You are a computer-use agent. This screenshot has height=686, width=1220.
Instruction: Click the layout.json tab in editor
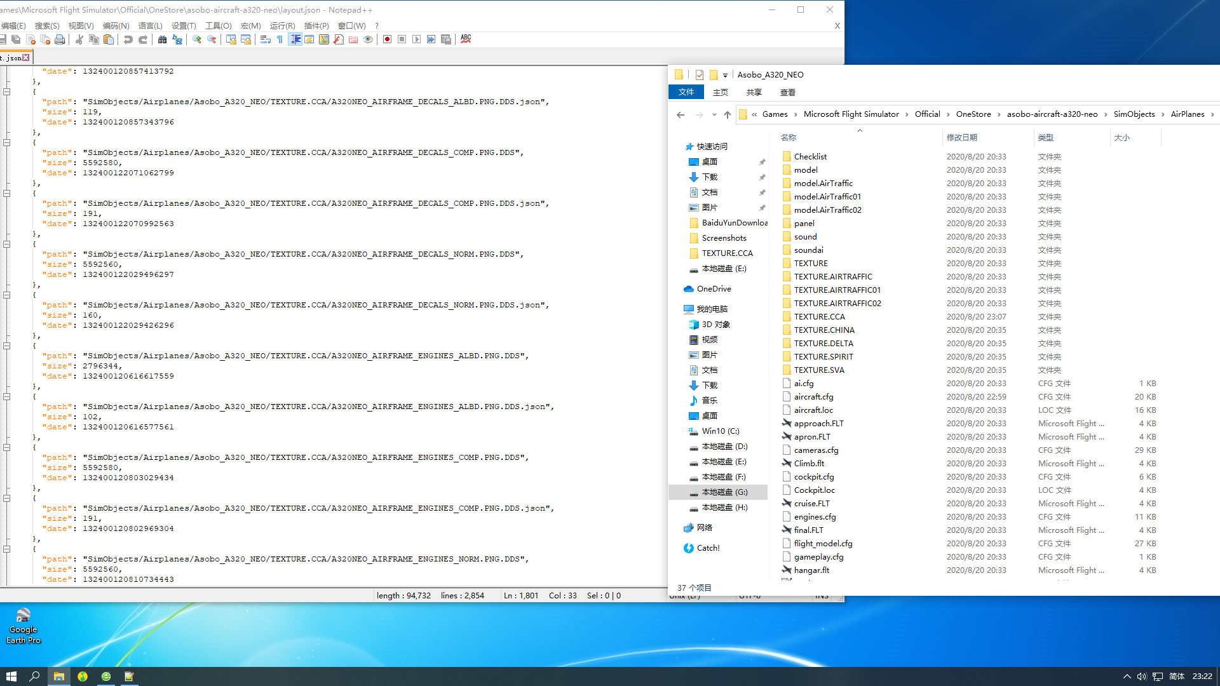(x=13, y=57)
